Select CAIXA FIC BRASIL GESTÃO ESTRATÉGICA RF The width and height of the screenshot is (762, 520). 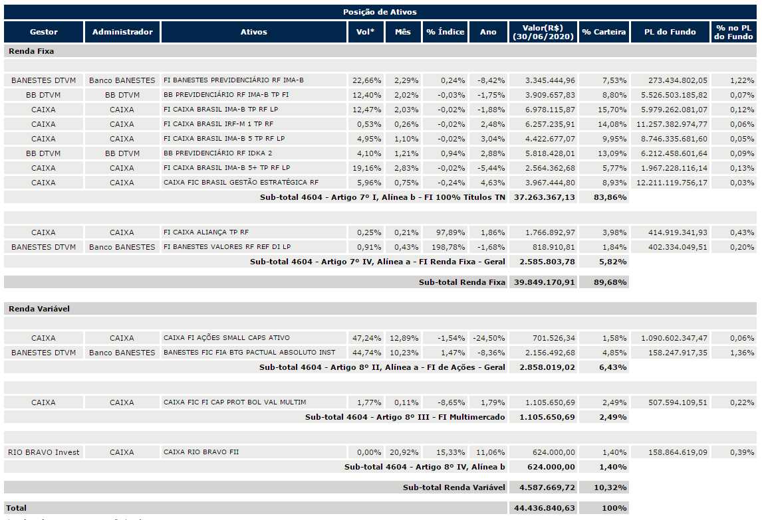(241, 182)
